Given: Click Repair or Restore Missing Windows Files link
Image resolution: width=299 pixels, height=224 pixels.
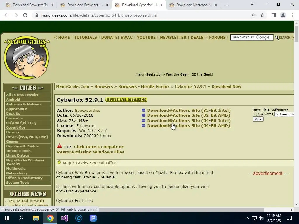Looking at the screenshot, I should pos(91,149).
